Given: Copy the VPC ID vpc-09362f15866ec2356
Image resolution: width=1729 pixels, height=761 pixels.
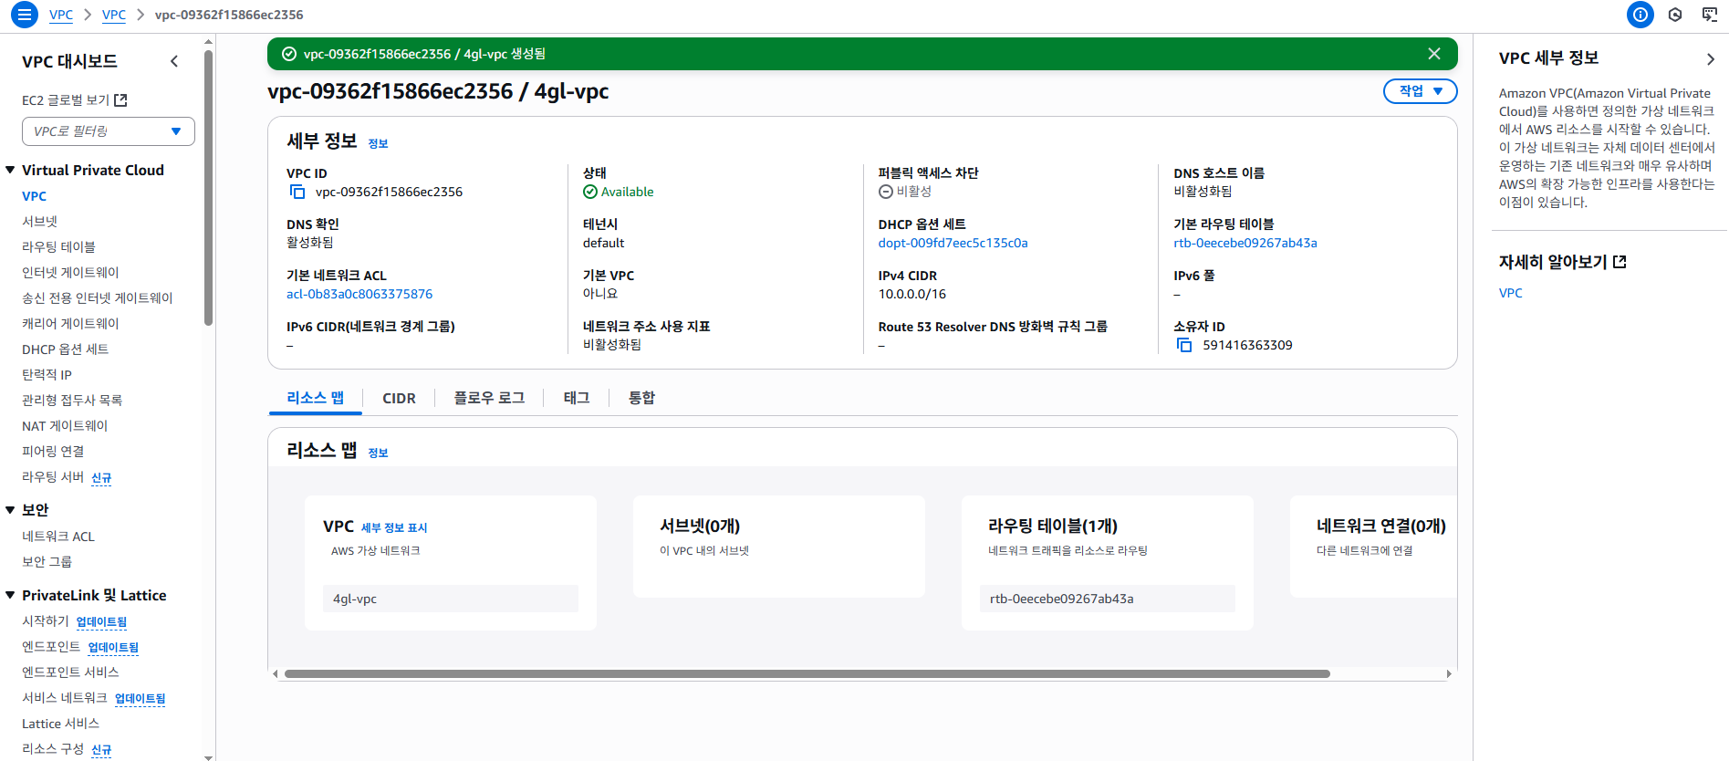Looking at the screenshot, I should [297, 192].
